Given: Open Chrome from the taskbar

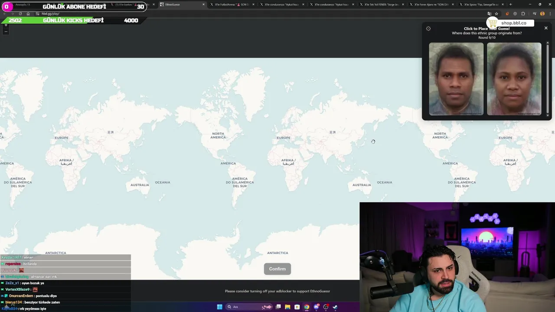Looking at the screenshot, I should pyautogui.click(x=307, y=307).
